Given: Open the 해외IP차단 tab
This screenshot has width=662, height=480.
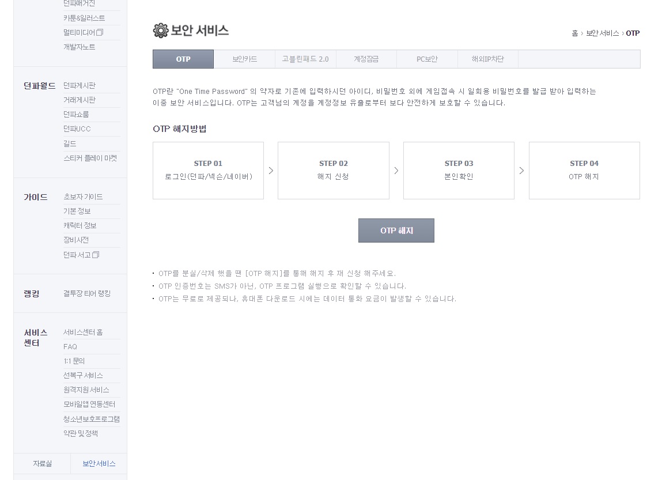Looking at the screenshot, I should click(x=487, y=59).
